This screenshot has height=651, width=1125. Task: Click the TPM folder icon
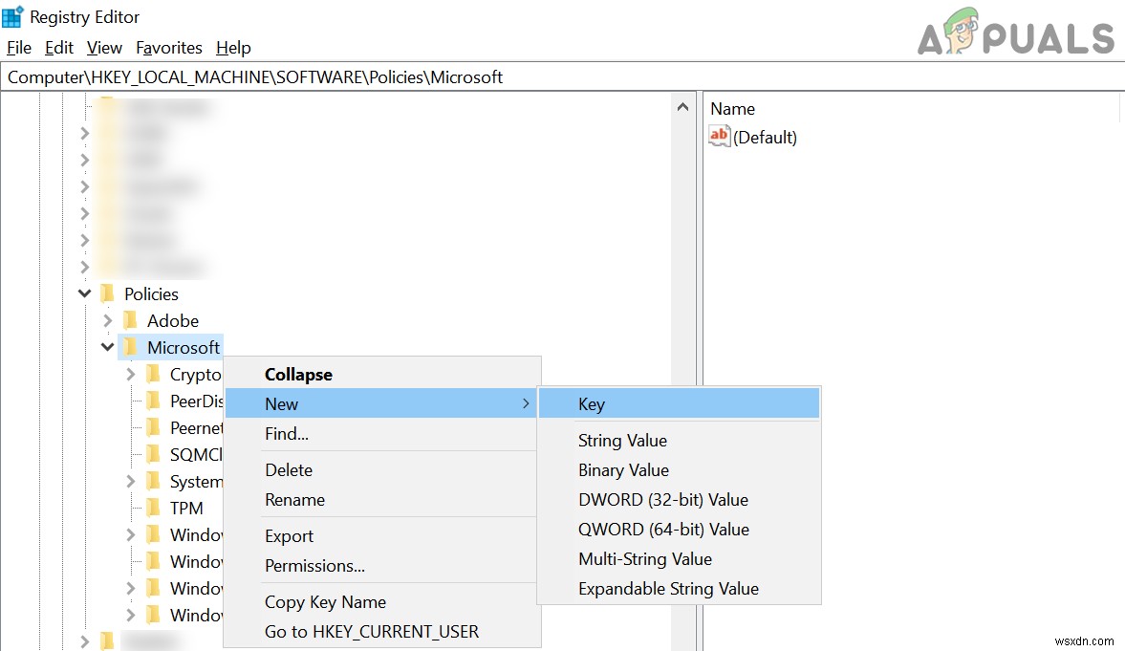(x=154, y=508)
